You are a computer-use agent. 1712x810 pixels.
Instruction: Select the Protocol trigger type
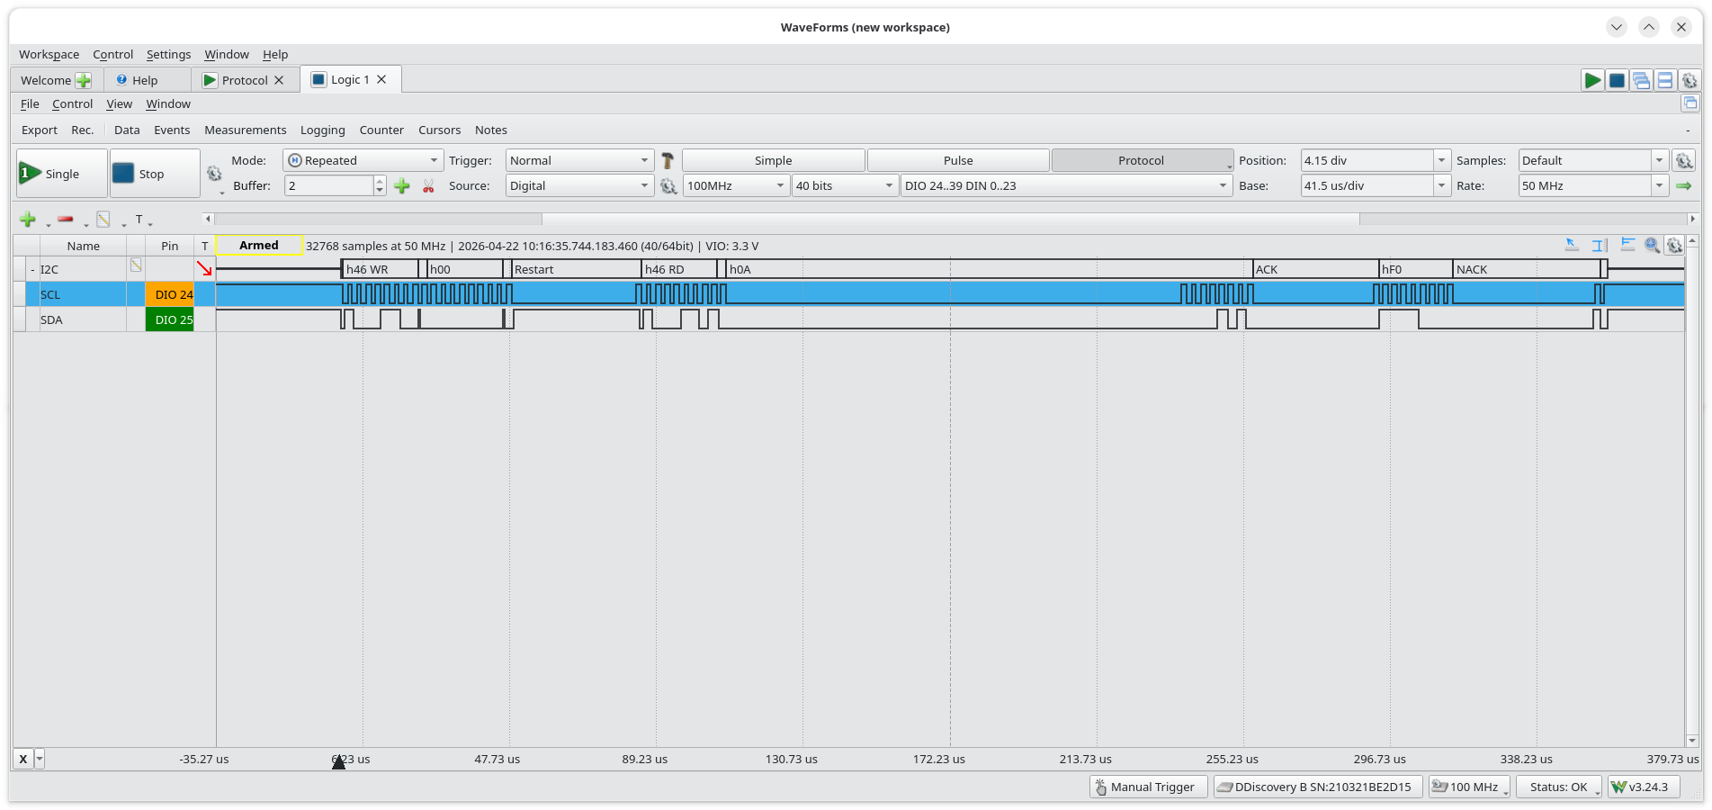pos(1142,160)
